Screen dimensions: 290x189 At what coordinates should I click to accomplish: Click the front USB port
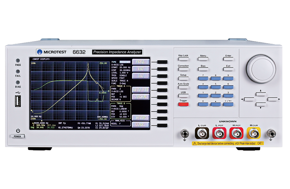coord(18,101)
